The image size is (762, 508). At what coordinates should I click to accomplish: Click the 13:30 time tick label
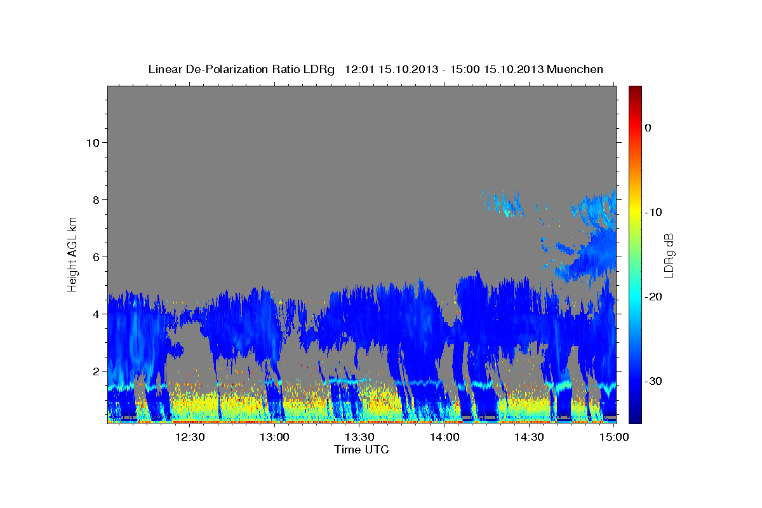(359, 437)
